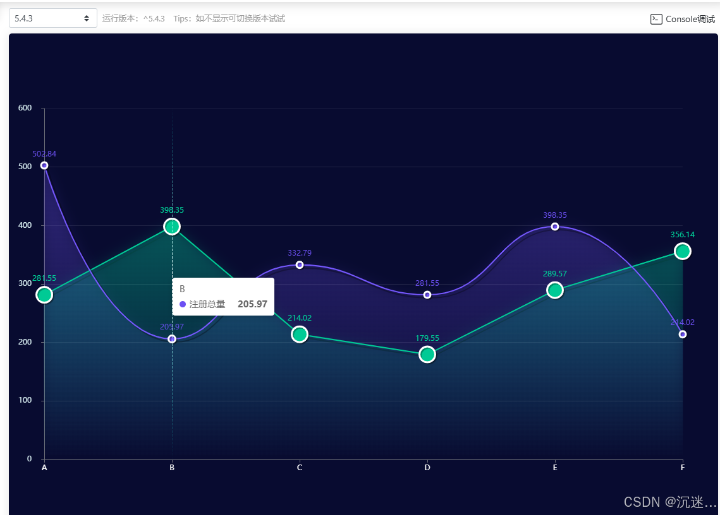Click the purple dot labeled 281.55 above D

pos(427,294)
